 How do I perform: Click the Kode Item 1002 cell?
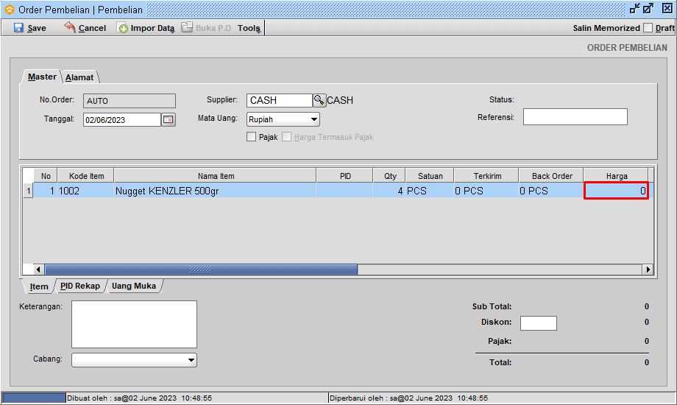(x=85, y=191)
